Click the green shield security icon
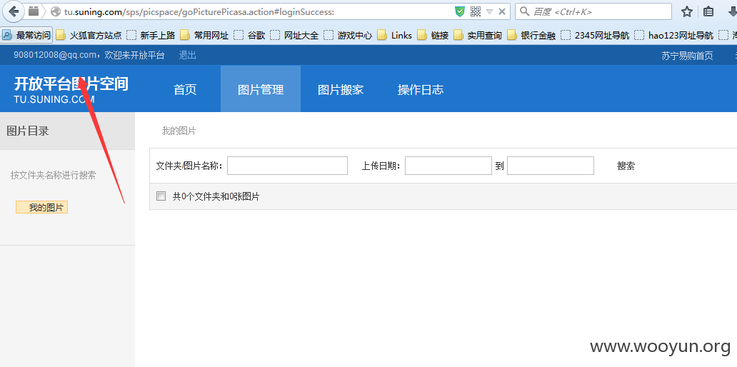 point(460,11)
